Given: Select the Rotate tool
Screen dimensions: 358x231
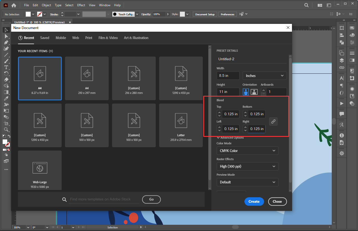Looking at the screenshot, I should point(6,73).
